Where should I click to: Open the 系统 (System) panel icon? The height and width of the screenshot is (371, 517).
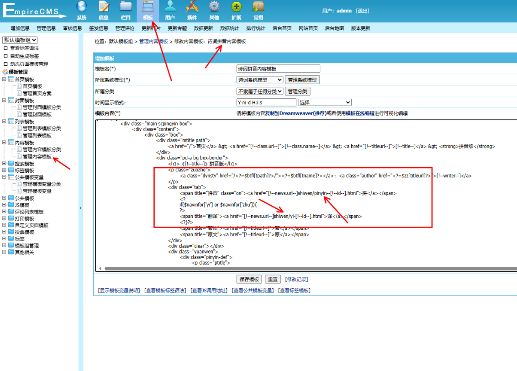[x=81, y=9]
